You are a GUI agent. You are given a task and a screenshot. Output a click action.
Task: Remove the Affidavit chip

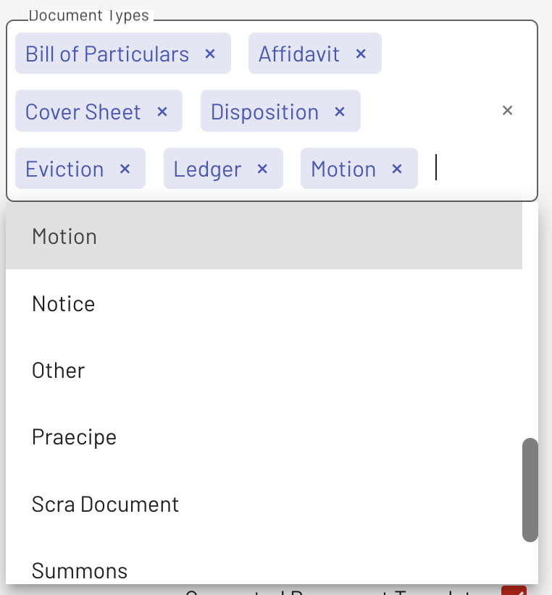pyautogui.click(x=361, y=54)
